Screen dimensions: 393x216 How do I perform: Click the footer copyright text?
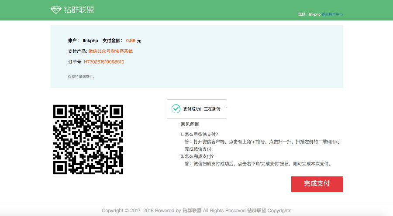tap(196, 210)
